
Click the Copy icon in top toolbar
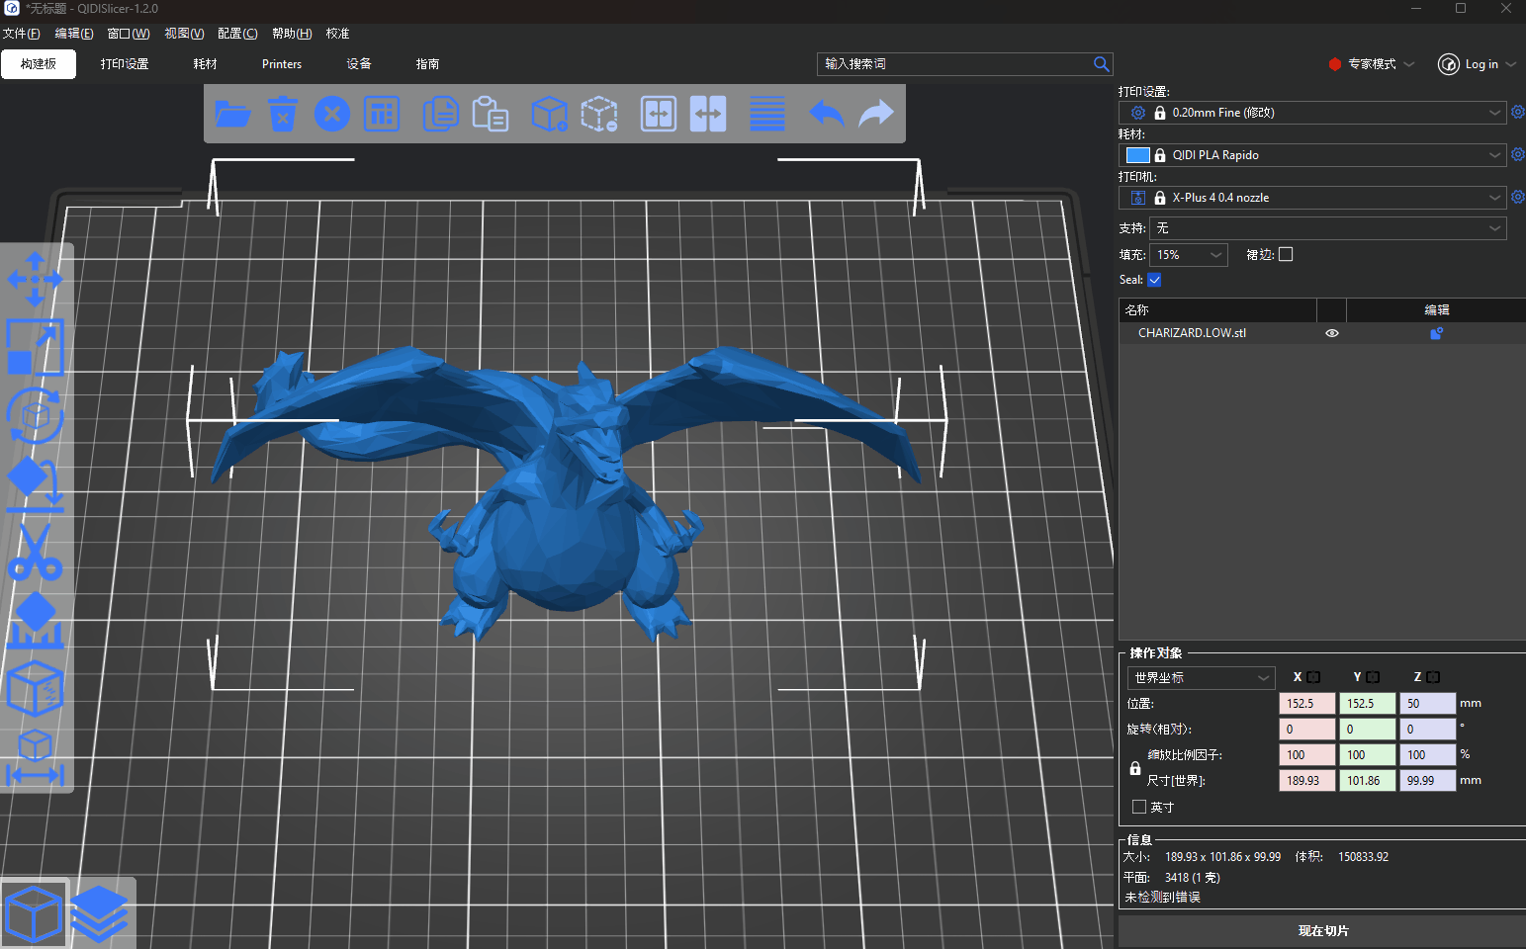pos(440,114)
